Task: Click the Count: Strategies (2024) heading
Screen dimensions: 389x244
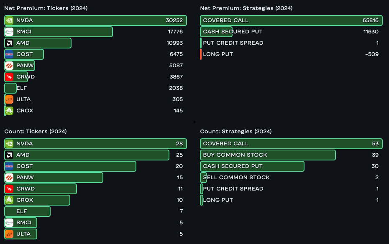Action: (236, 132)
